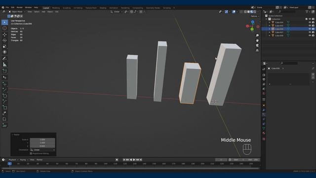This screenshot has width=316, height=178.
Task: Open the Object Data properties tab
Action: pos(264,129)
